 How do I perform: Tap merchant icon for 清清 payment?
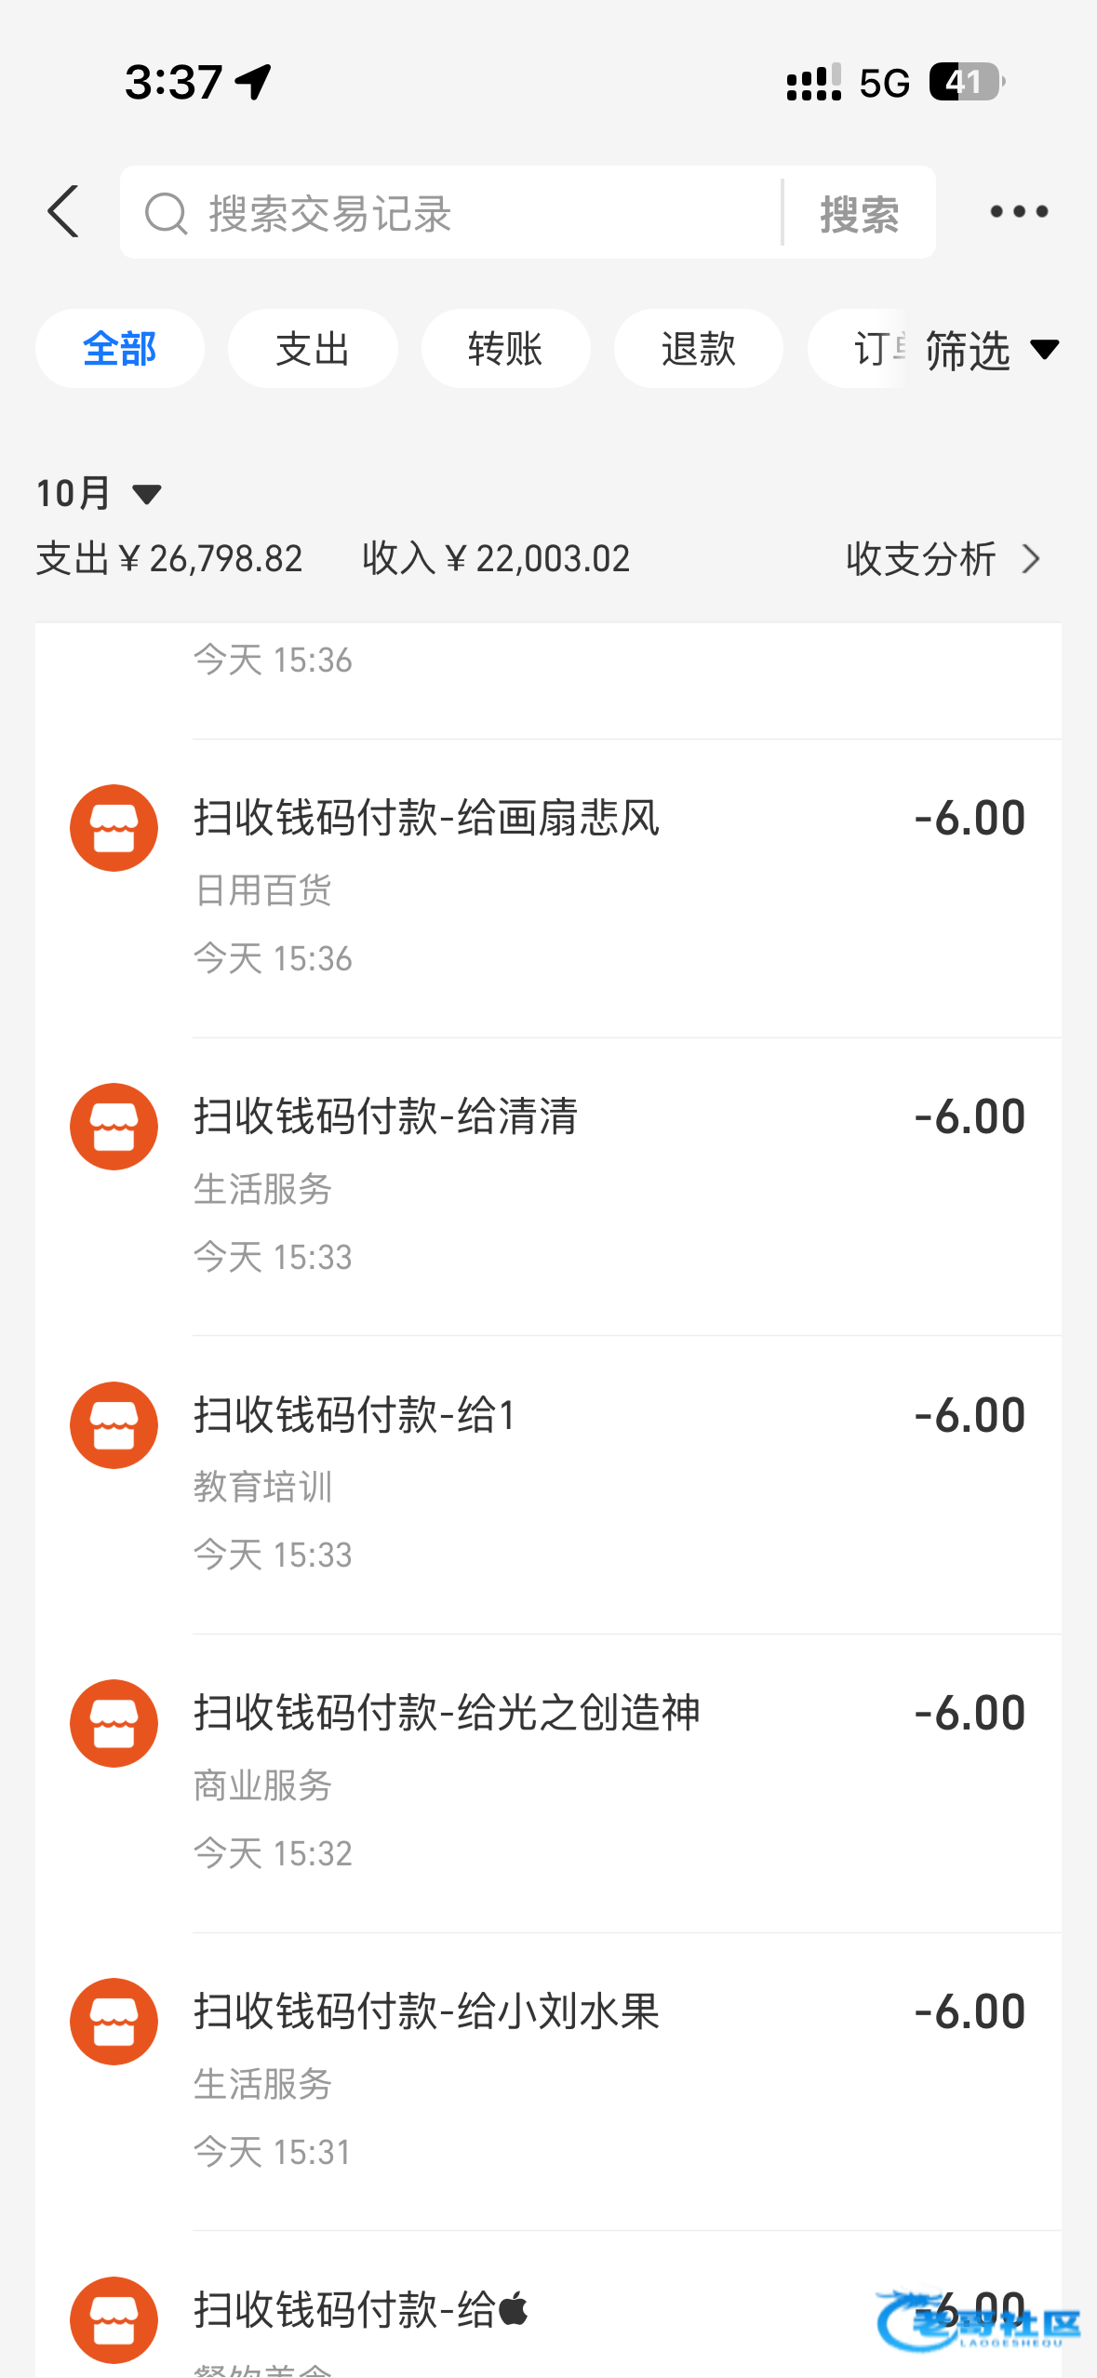[114, 1127]
